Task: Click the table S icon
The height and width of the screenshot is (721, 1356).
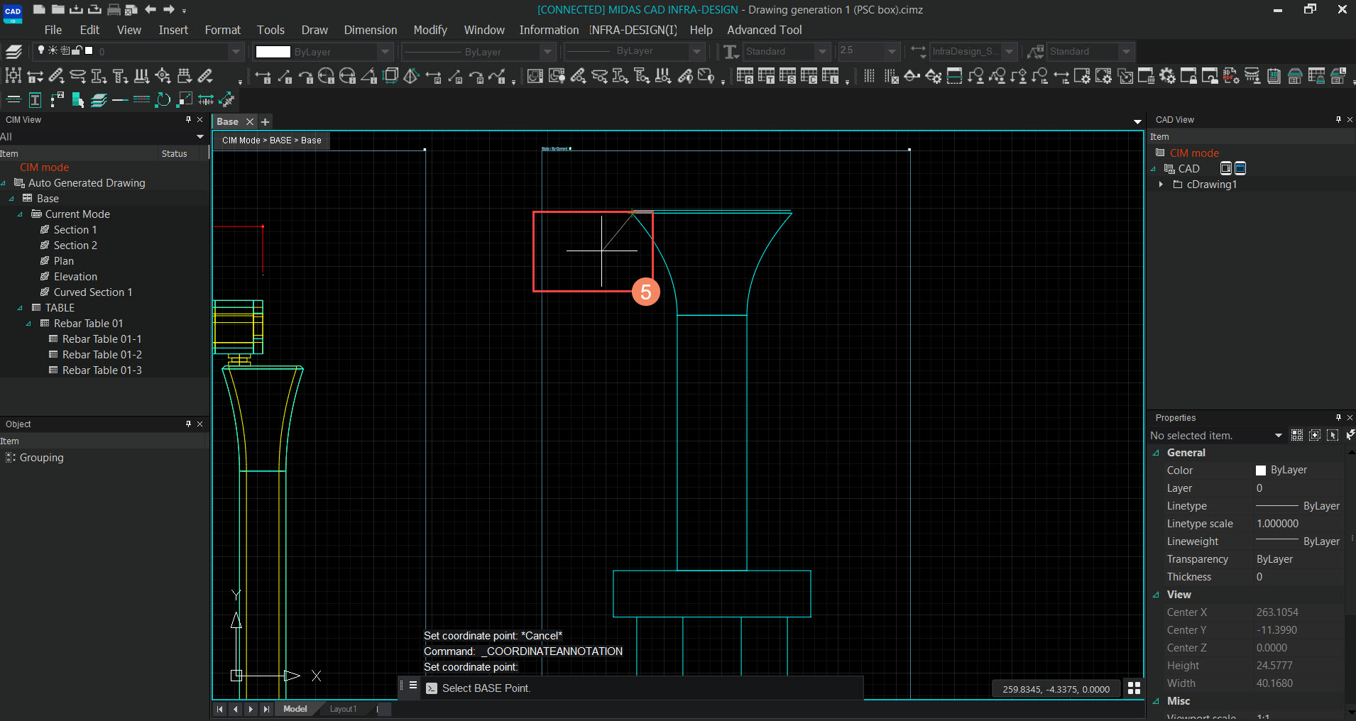Action: pos(787,76)
